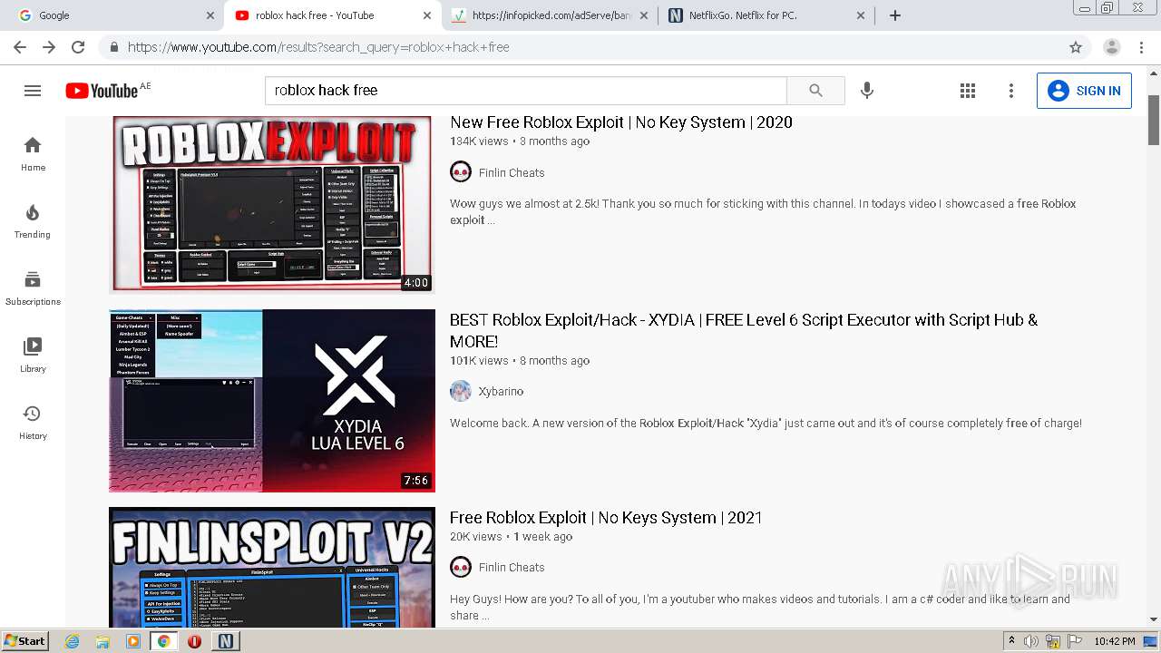Open BEST Roblox Exploit/Hack XYDIA video title
Viewport: 1161px width, 653px height.
[x=744, y=331]
